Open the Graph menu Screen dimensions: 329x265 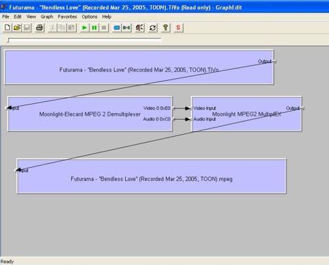coord(47,16)
